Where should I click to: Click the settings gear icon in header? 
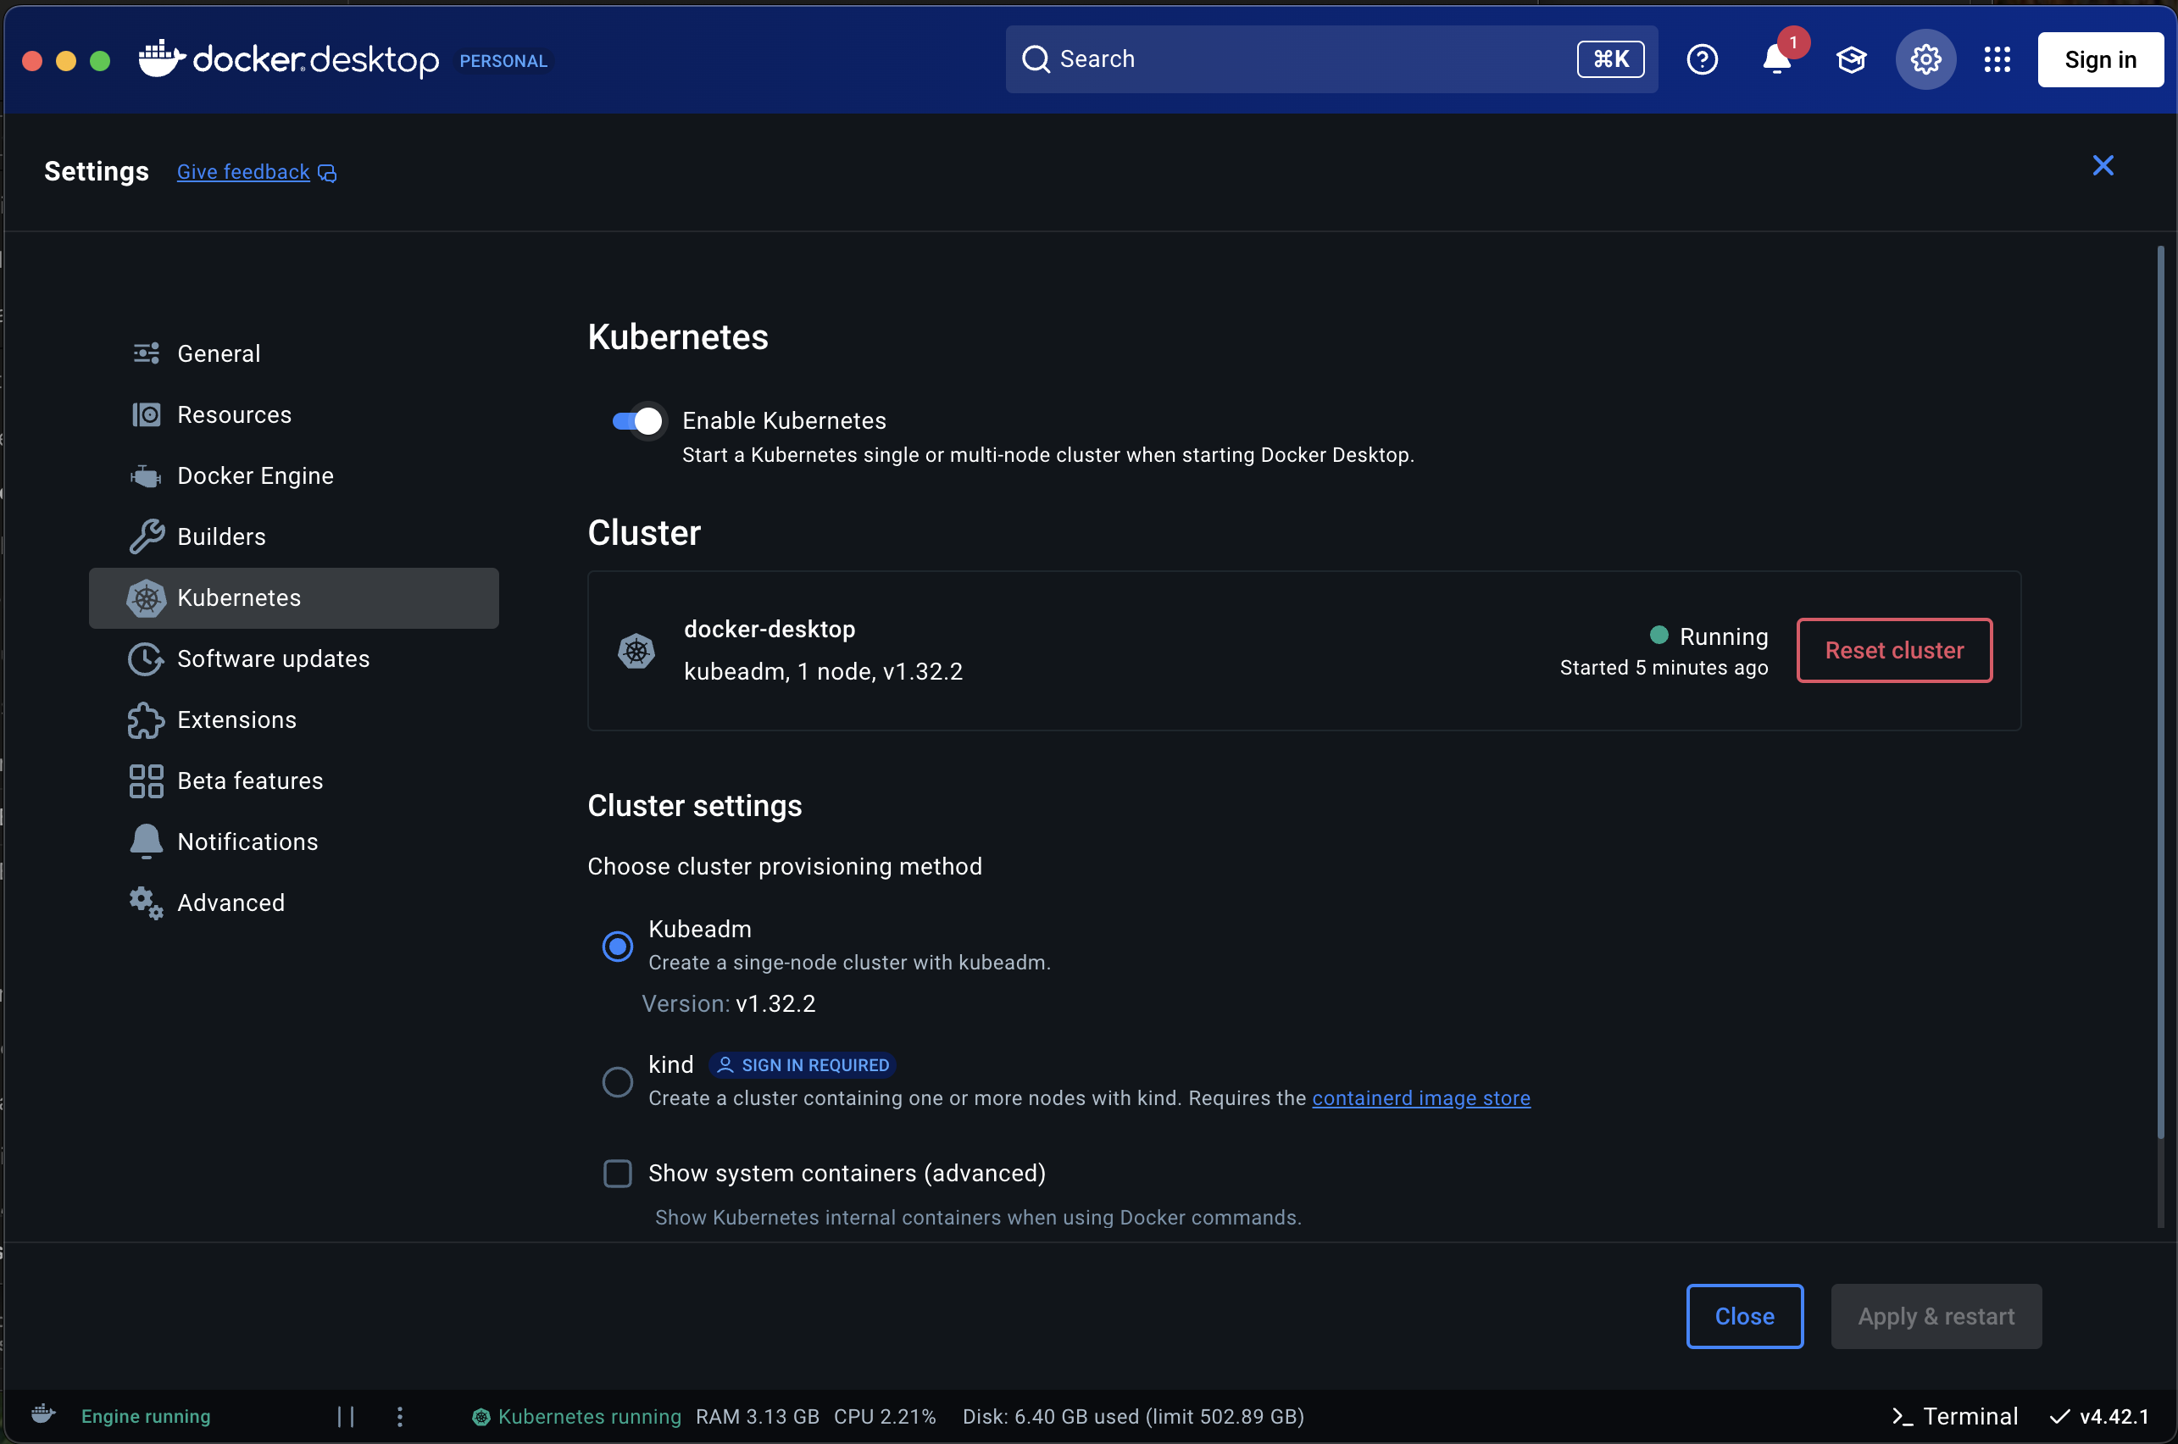[x=1925, y=60]
